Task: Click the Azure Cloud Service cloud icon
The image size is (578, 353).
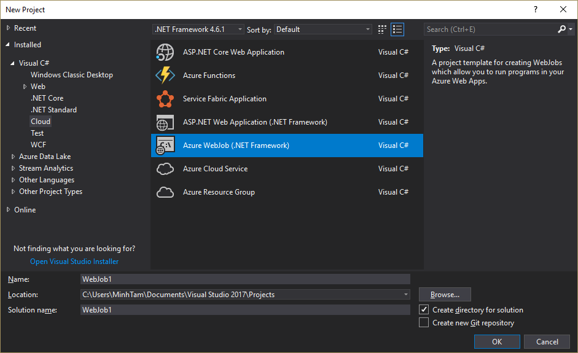Action: [165, 169]
